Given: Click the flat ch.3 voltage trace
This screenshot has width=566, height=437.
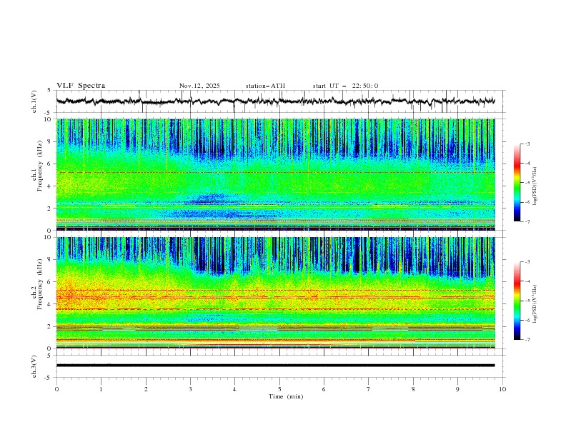Looking at the screenshot, I should 275,366.
